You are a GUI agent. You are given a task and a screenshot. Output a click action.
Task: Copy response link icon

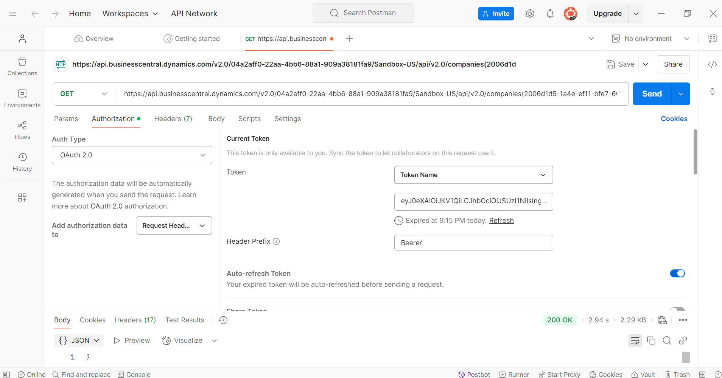point(683,341)
